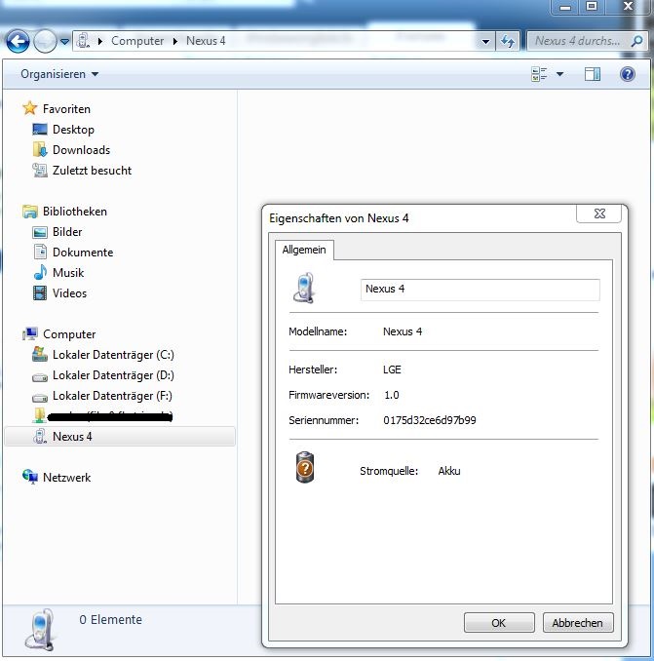This screenshot has height=661, width=654.
Task: Click the C: drive Windows icon
Action: (40, 354)
